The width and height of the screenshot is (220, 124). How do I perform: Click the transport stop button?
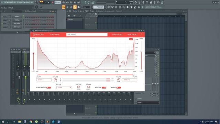48,2
